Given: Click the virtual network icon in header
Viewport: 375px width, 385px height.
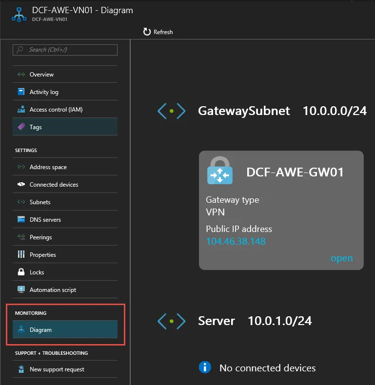Looking at the screenshot, I should [20, 14].
